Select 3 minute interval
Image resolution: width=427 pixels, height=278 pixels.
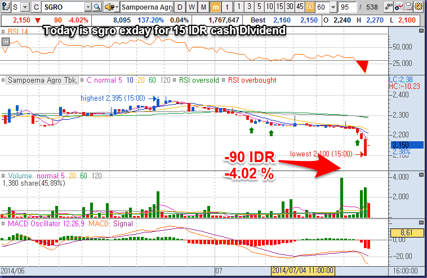pyautogui.click(x=249, y=7)
